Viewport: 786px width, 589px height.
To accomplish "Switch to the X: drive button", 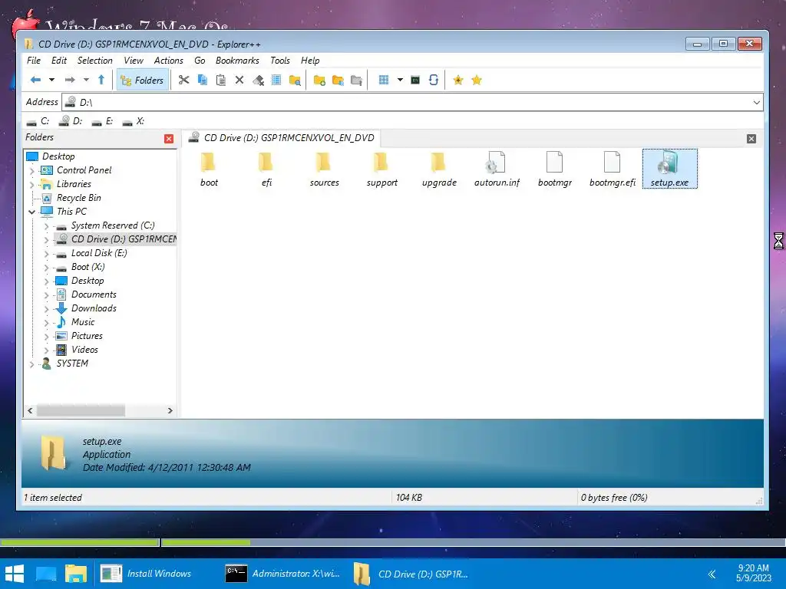I will [x=134, y=121].
